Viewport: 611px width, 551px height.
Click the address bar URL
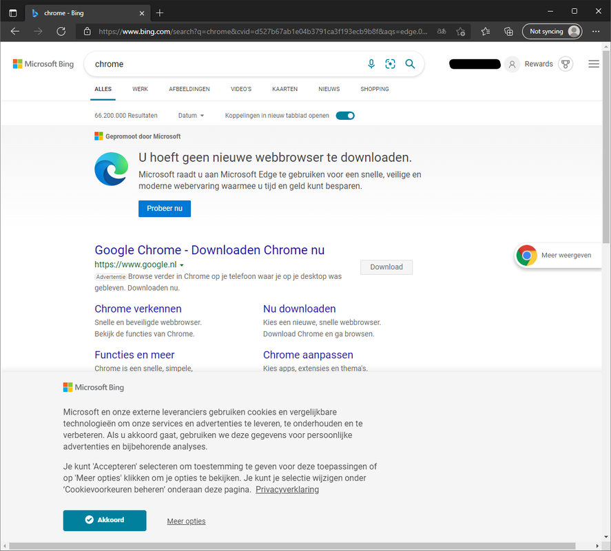click(x=263, y=32)
